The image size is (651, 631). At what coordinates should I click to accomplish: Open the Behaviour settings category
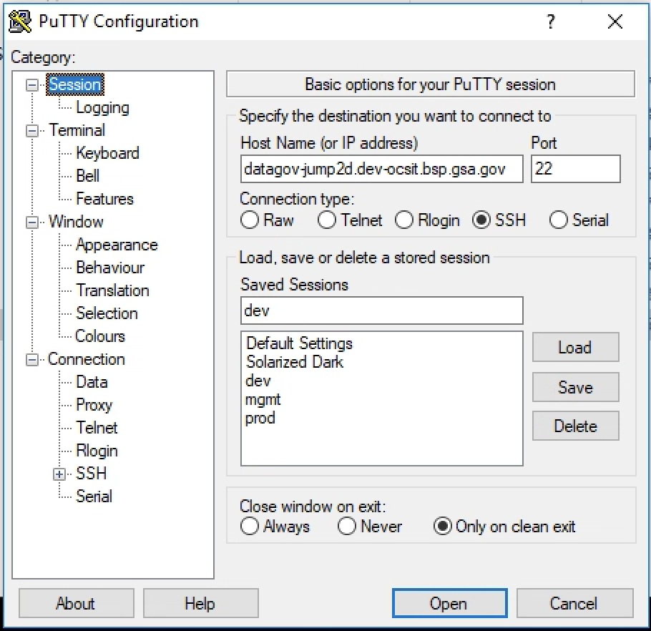point(110,268)
